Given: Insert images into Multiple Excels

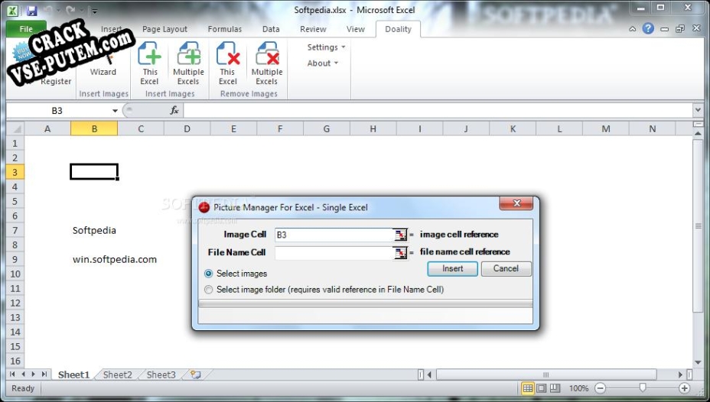Looking at the screenshot, I should [x=188, y=63].
